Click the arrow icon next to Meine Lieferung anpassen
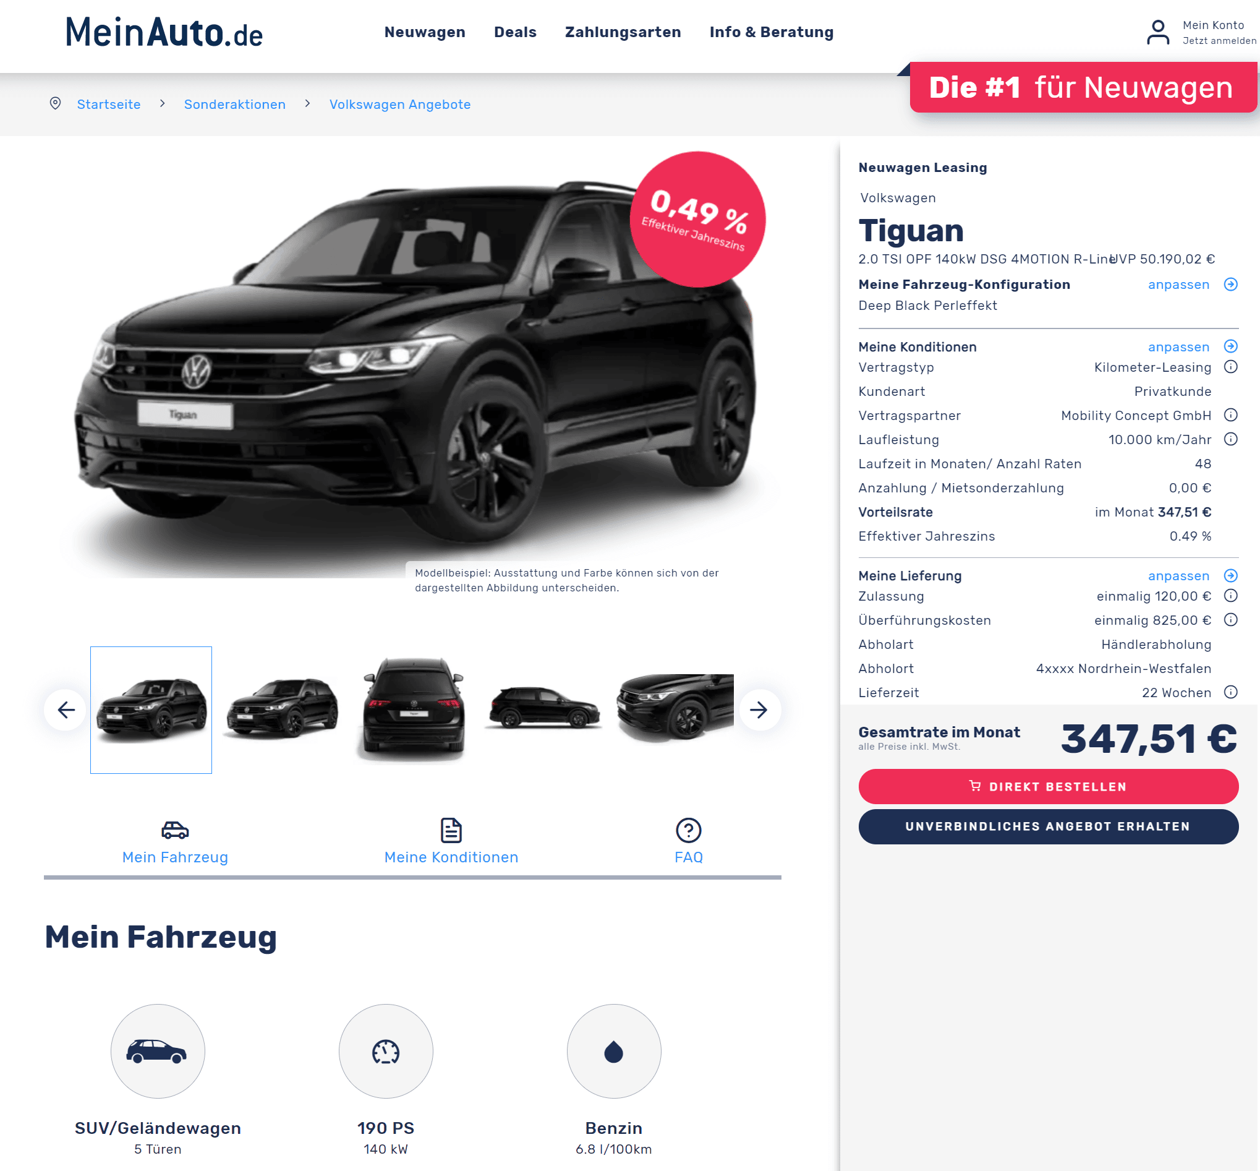The width and height of the screenshot is (1260, 1171). 1230,575
